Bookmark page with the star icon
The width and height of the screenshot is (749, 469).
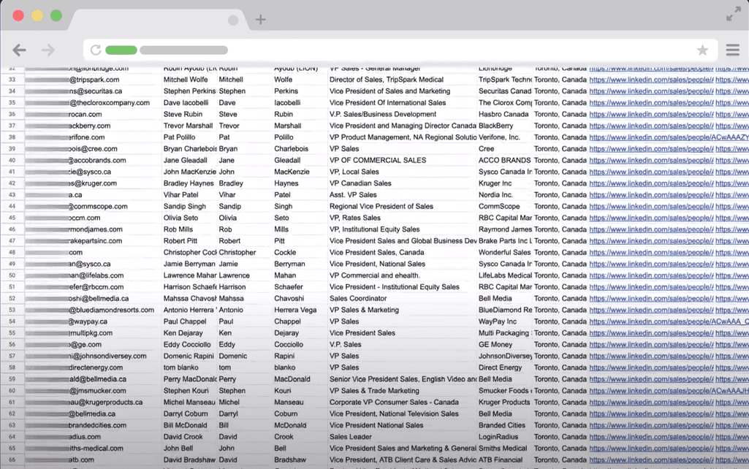tap(702, 50)
